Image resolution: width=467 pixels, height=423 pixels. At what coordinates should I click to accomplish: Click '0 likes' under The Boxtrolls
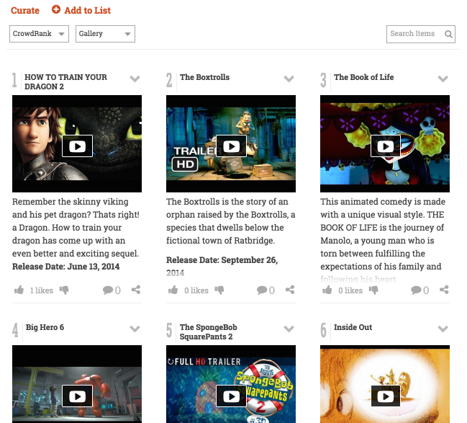(x=196, y=290)
